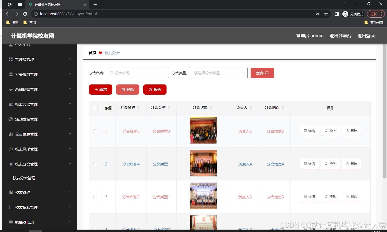387x232 pixels.
Task: Check the row for 分会名称5
Action: (x=95, y=131)
